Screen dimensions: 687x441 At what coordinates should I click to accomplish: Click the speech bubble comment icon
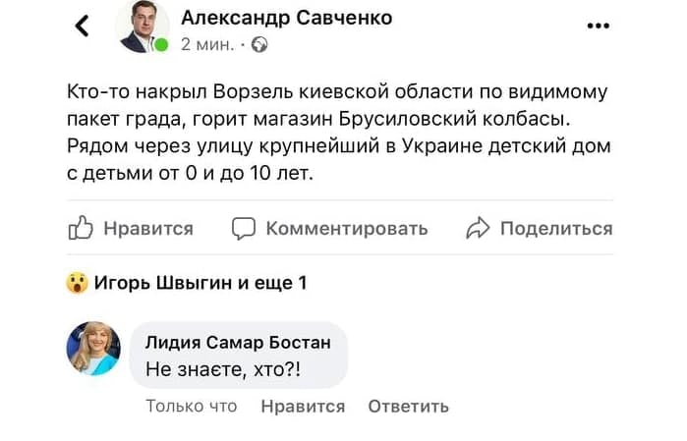[243, 229]
